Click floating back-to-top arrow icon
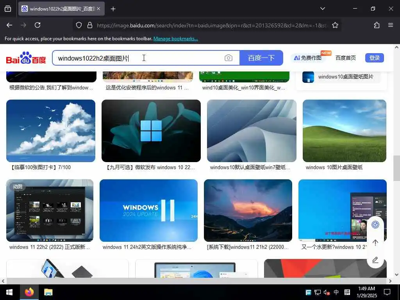 pyautogui.click(x=375, y=242)
